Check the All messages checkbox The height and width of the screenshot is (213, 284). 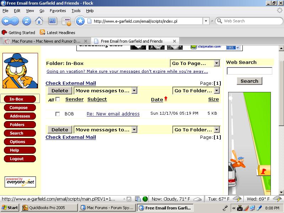click(58, 99)
